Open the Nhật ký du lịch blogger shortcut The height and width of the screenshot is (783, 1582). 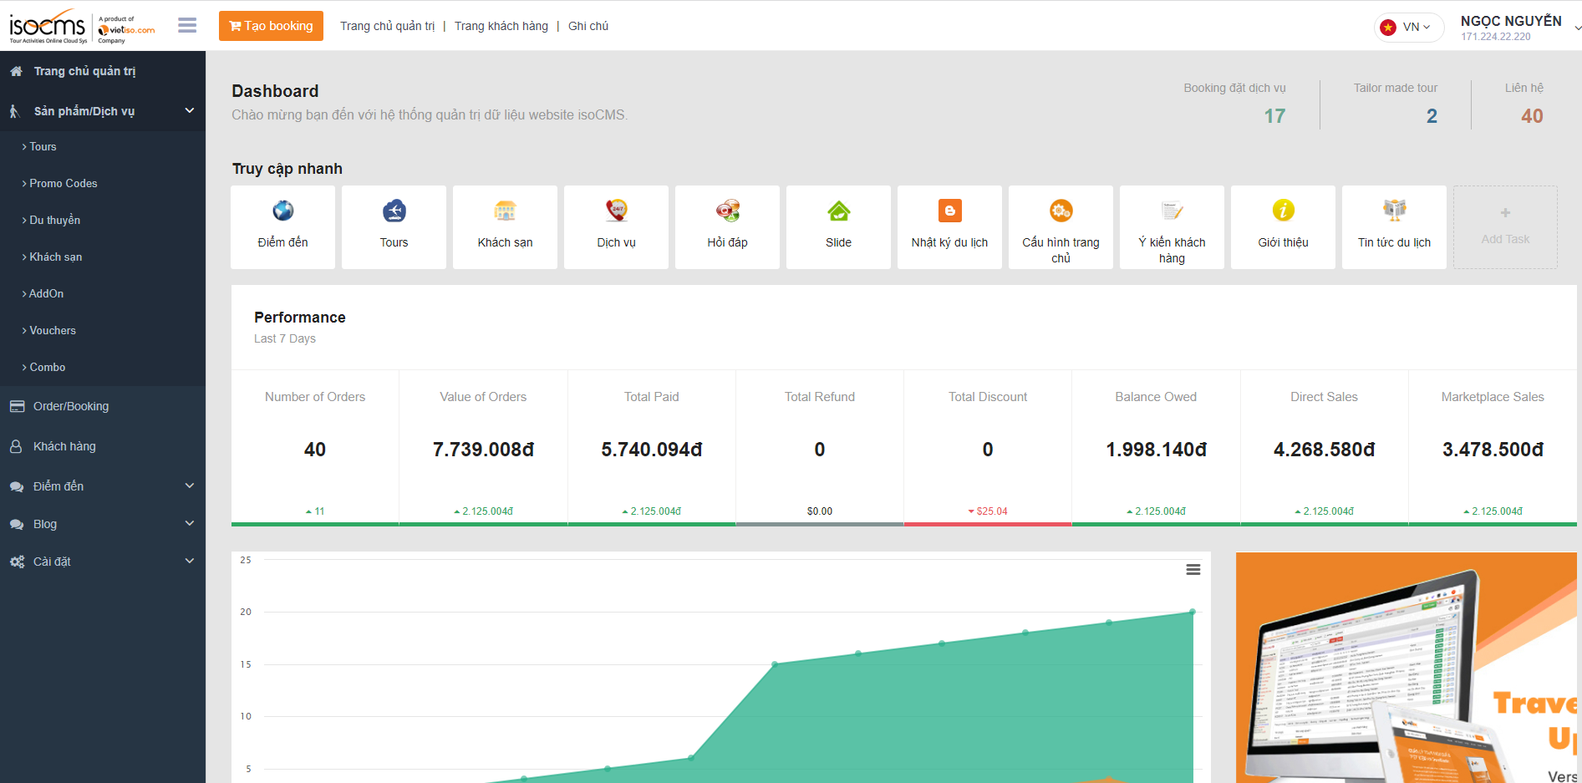click(949, 227)
